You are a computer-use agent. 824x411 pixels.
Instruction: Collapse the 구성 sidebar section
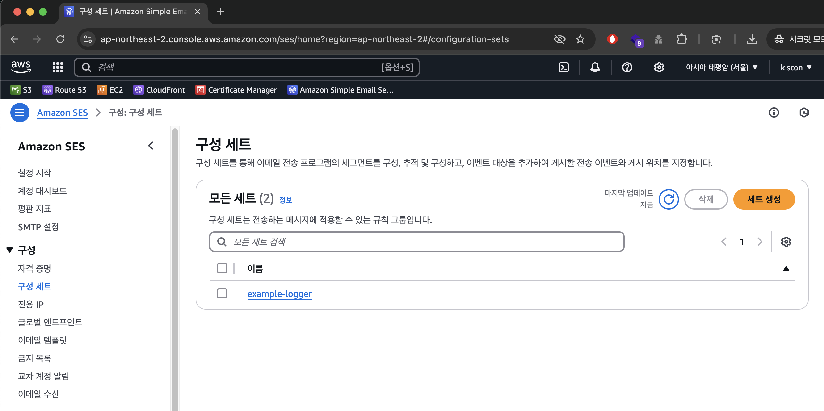coord(10,250)
